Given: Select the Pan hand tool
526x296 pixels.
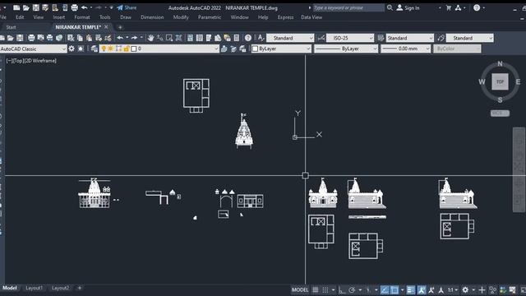Looking at the screenshot, I should click(150, 38).
